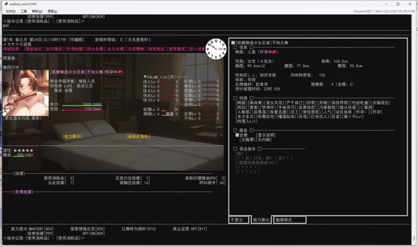Toggle the 特质 section checkbox
Viewport: 418px width, 247px height.
point(235,98)
